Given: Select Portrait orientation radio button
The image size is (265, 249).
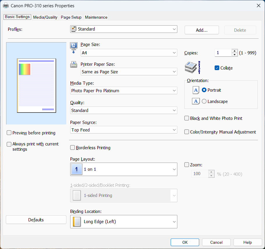Looking at the screenshot, I should tap(204, 90).
